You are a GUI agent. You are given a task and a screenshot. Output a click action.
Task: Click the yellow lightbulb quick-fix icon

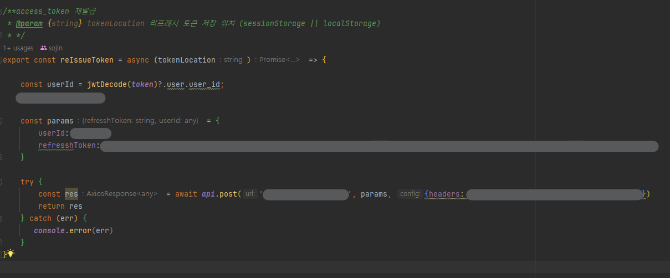coord(11,254)
